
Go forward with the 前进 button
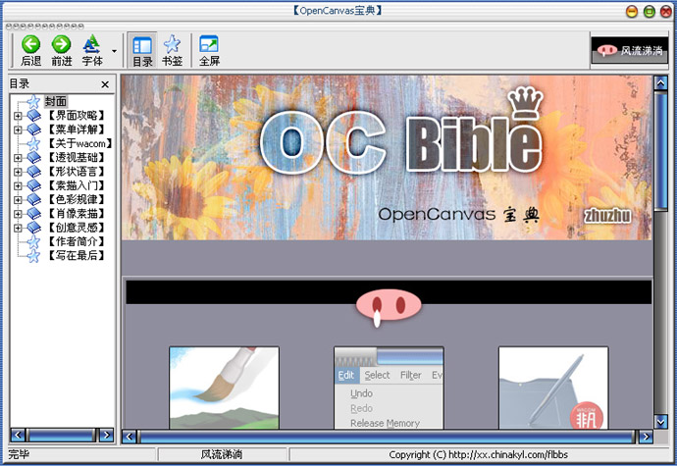[61, 51]
